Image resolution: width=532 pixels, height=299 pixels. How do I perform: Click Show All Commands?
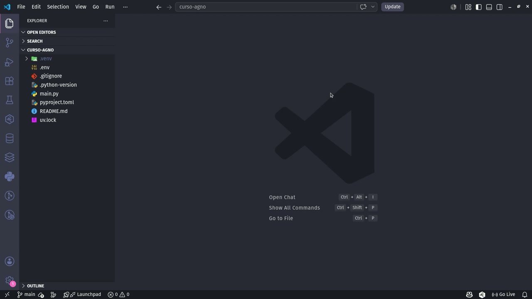point(294,208)
